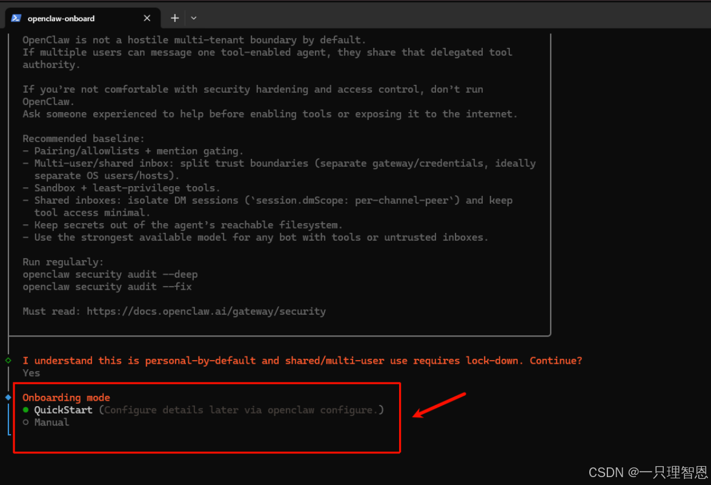
Task: Click the green diamond marker beside confirmation prompt
Action: click(x=8, y=361)
